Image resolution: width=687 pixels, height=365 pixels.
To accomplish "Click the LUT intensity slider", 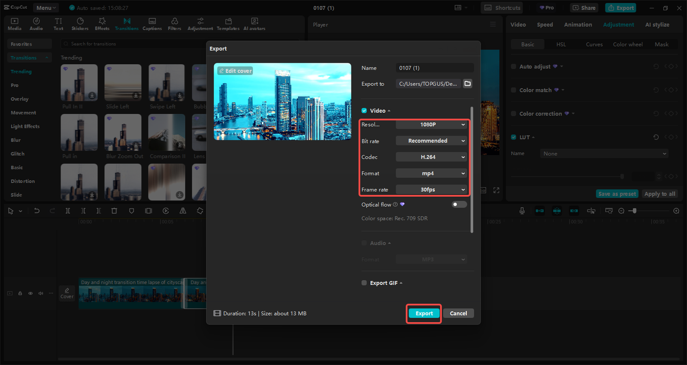I will 568,176.
